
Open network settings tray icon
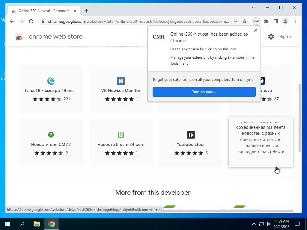[261, 224]
